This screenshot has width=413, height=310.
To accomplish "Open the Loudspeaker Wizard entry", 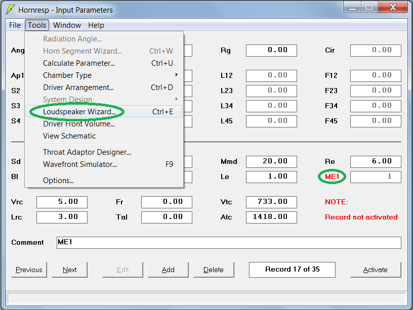I will [104, 112].
